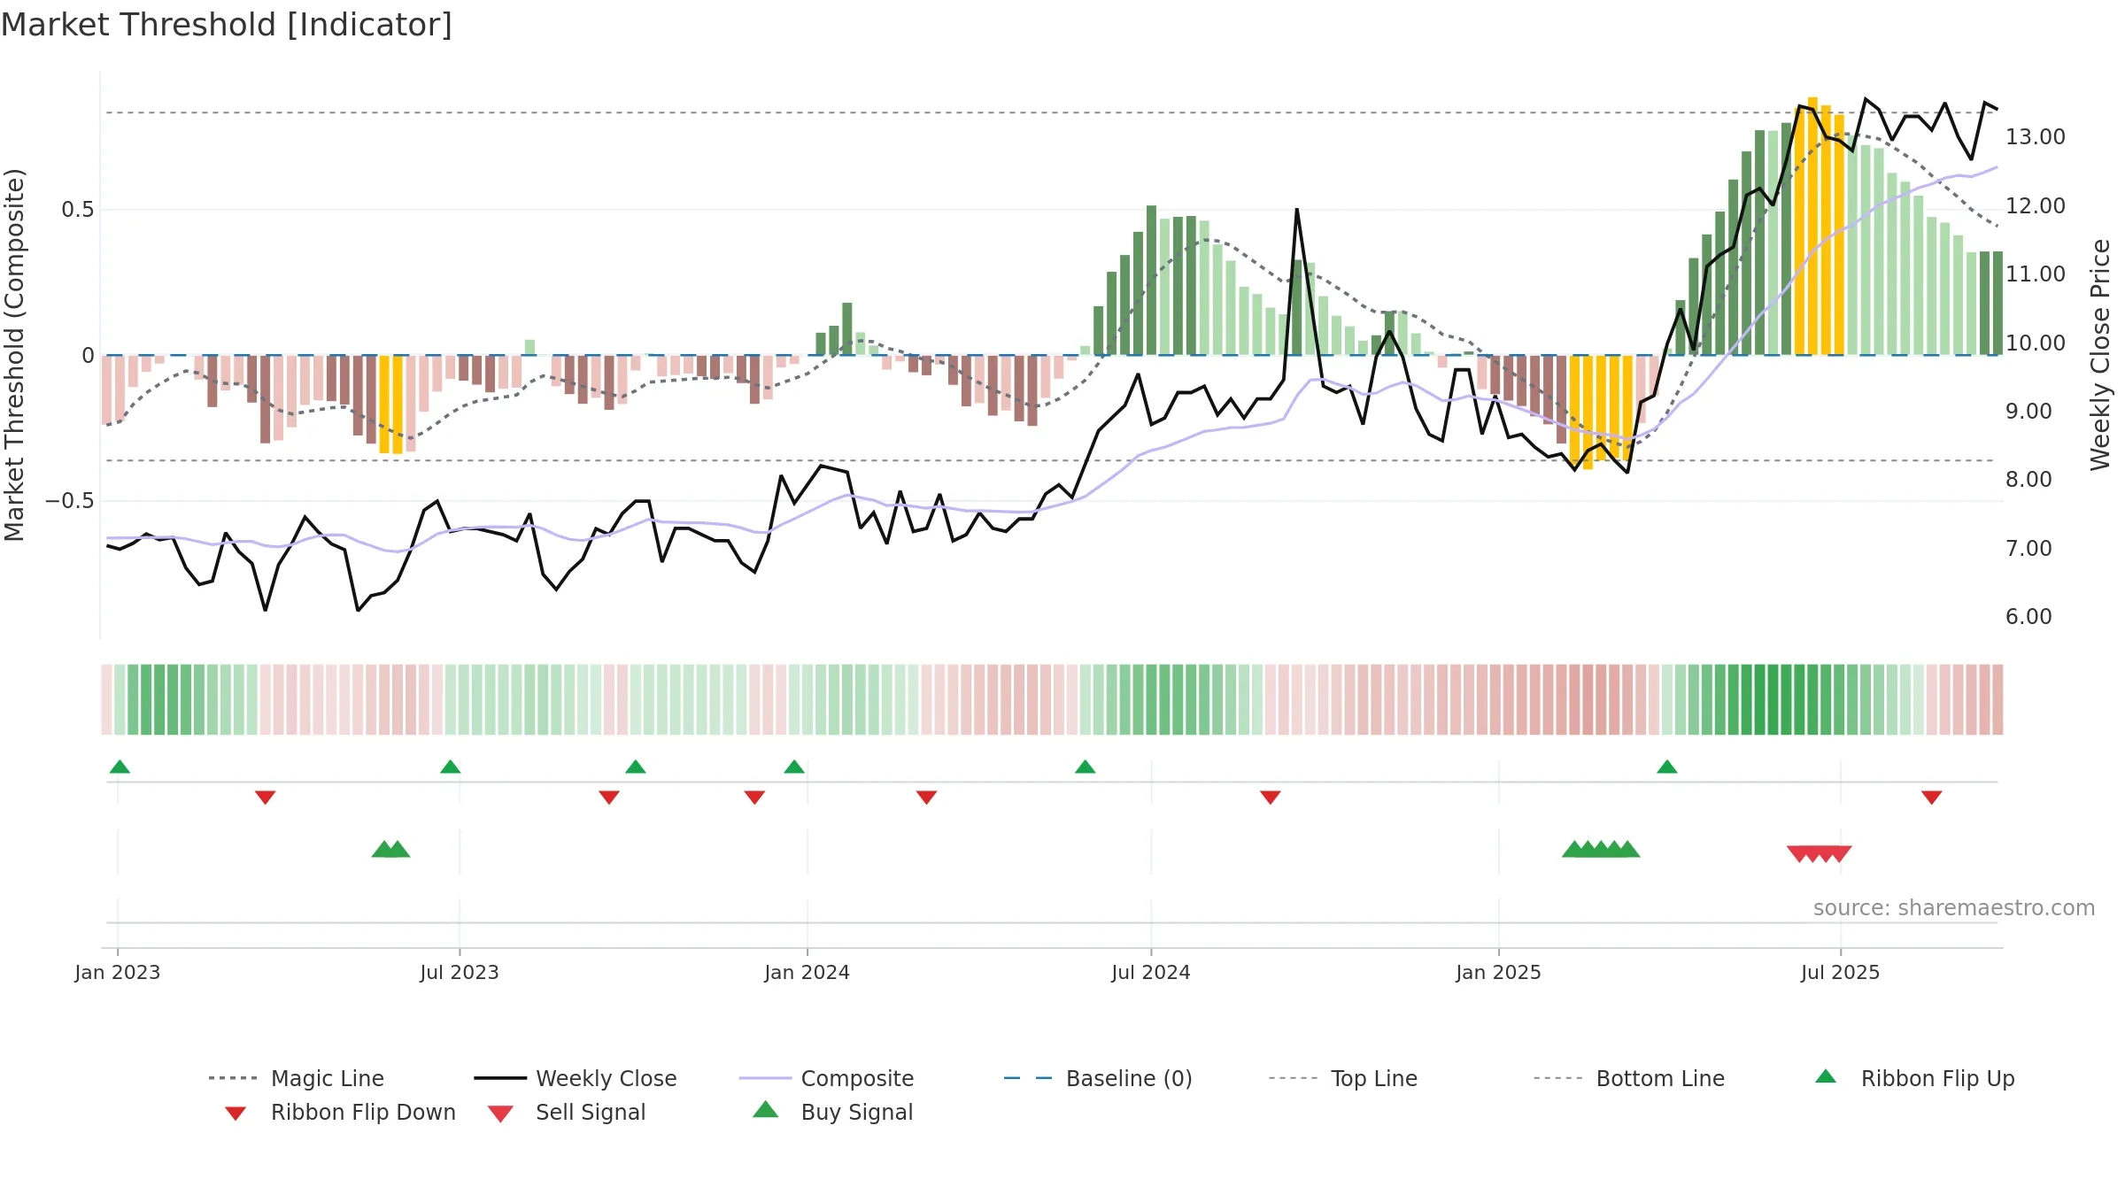Click the green flip-up triangle around Oct 2023

click(635, 767)
